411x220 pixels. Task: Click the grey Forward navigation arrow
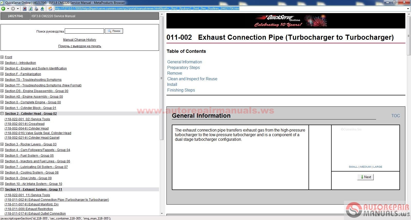click(13, 8)
